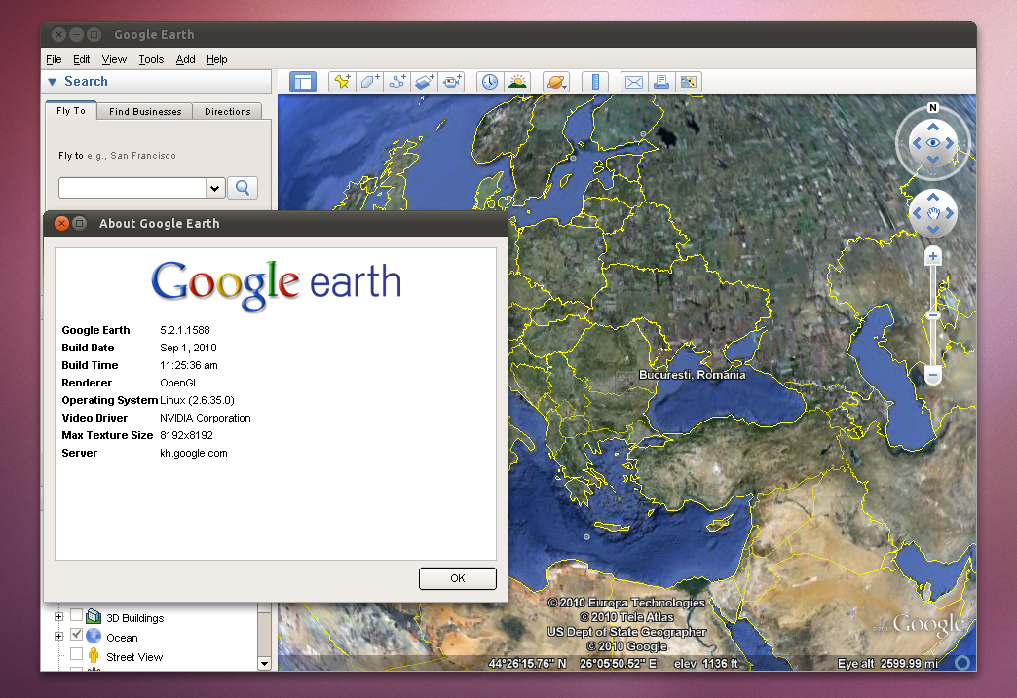Look right using the look joystick arrow
The height and width of the screenshot is (698, 1017).
[x=950, y=143]
